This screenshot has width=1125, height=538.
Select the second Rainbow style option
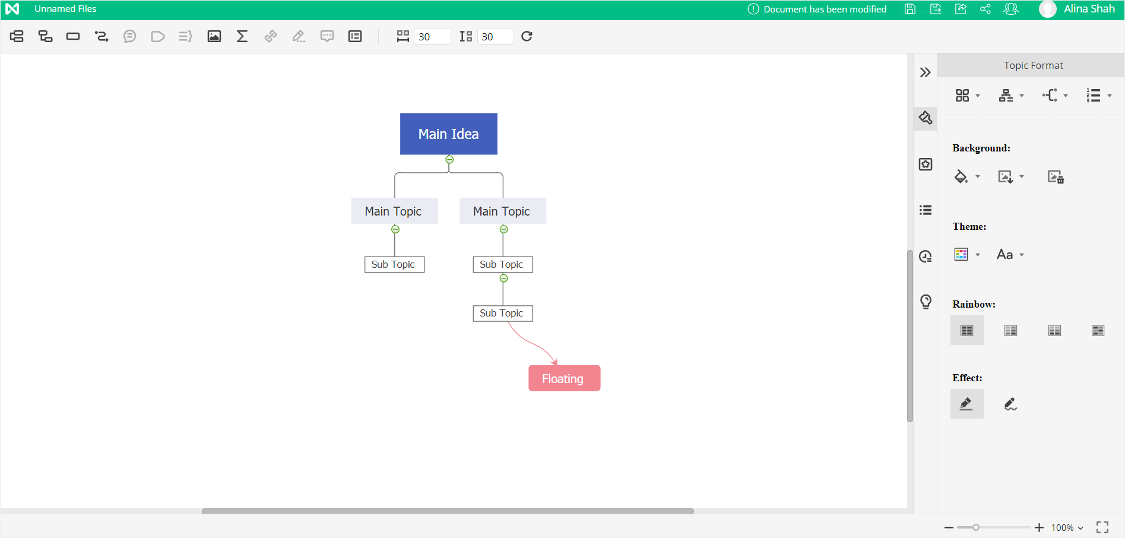(x=1010, y=330)
